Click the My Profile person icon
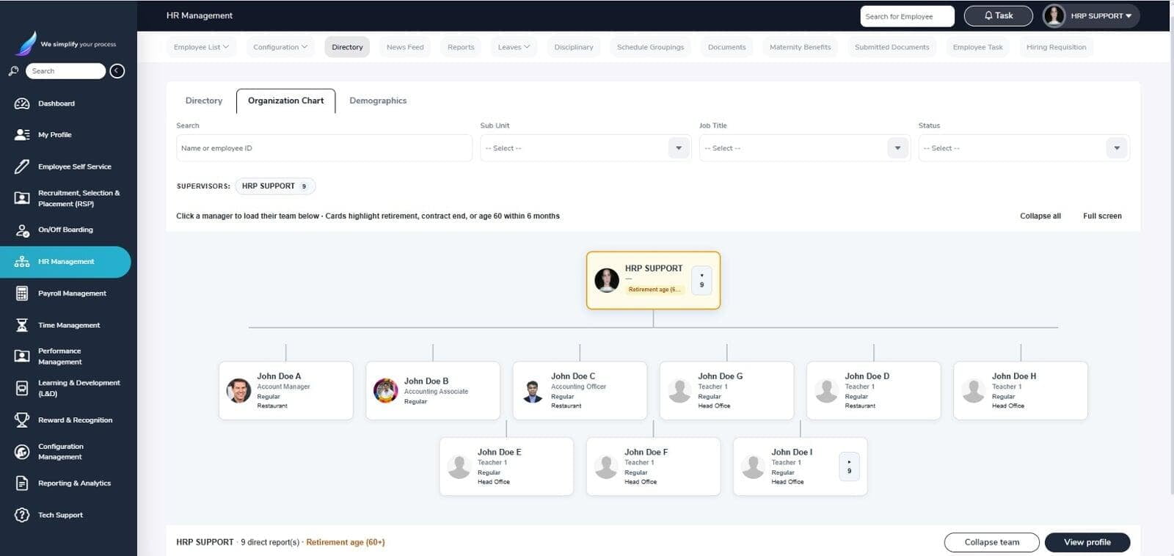 pyautogui.click(x=22, y=135)
